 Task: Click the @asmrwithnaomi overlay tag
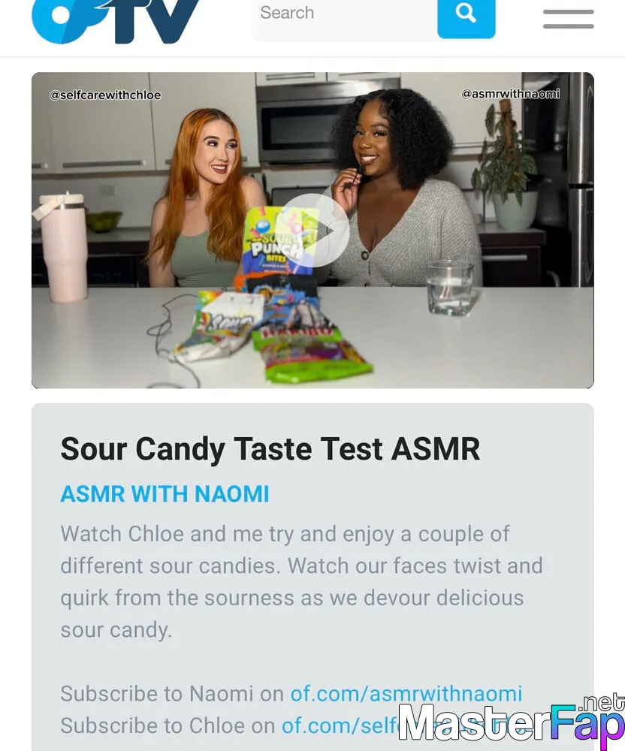point(511,94)
